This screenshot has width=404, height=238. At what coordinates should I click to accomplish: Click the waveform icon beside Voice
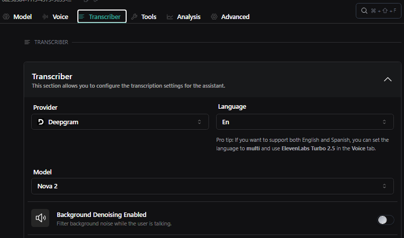pyautogui.click(x=46, y=17)
